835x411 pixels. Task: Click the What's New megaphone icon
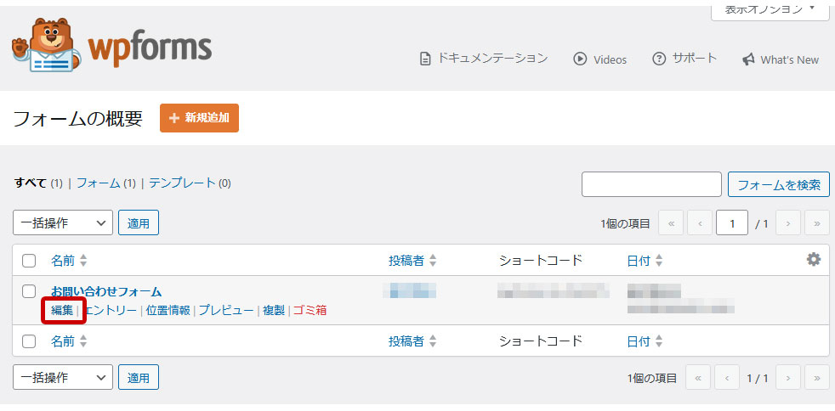pyautogui.click(x=748, y=59)
